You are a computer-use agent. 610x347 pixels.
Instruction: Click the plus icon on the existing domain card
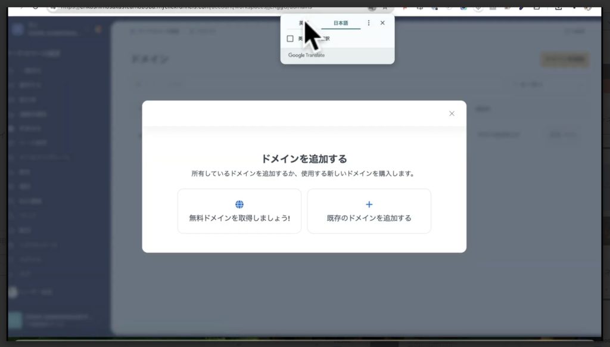[x=369, y=204]
